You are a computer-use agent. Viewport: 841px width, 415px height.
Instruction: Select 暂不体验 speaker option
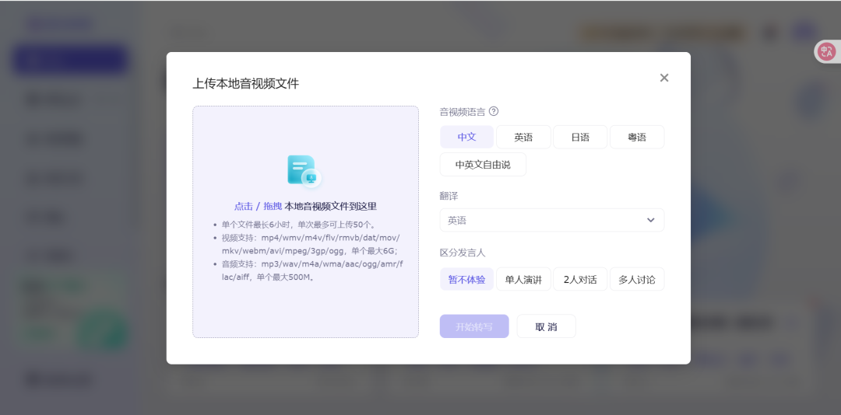click(466, 279)
